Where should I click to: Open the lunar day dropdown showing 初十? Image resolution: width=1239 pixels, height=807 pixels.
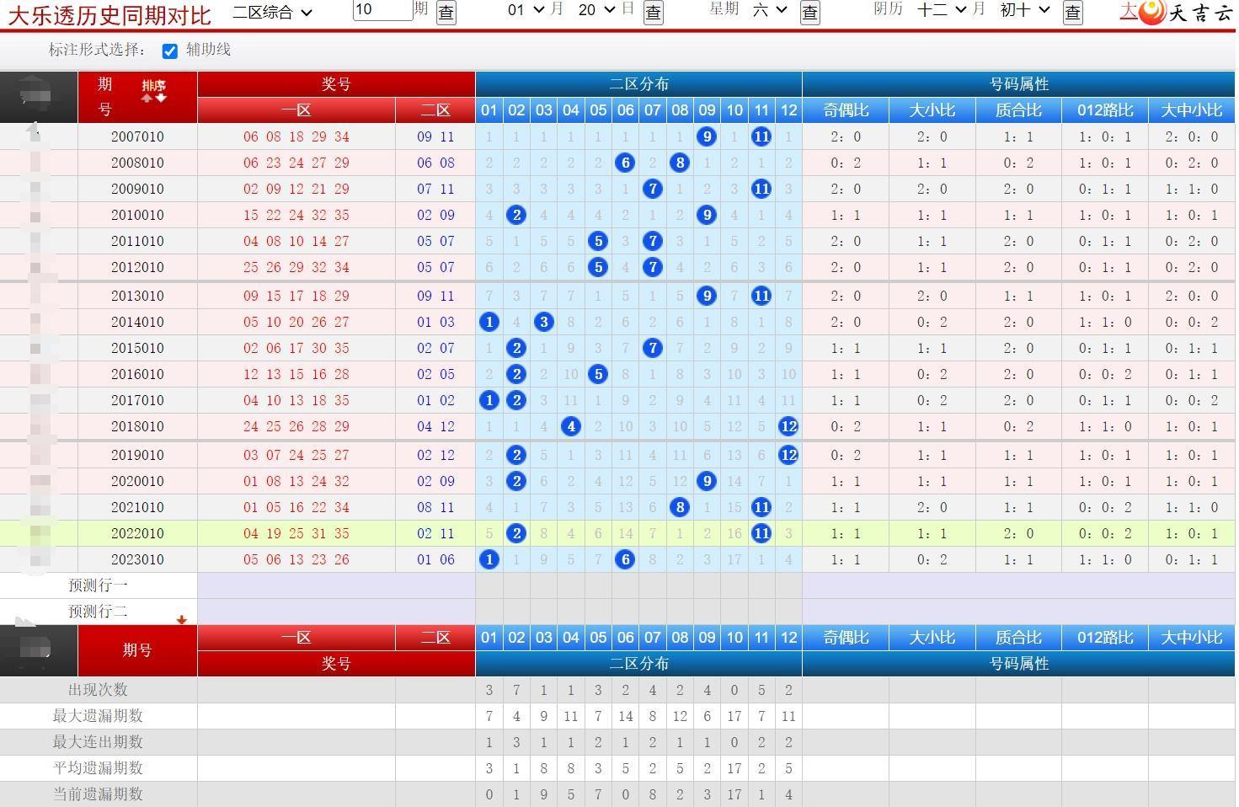(x=1025, y=10)
